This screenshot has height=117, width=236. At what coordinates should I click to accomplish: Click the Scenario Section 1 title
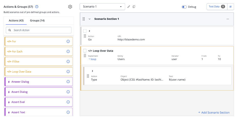click(106, 19)
